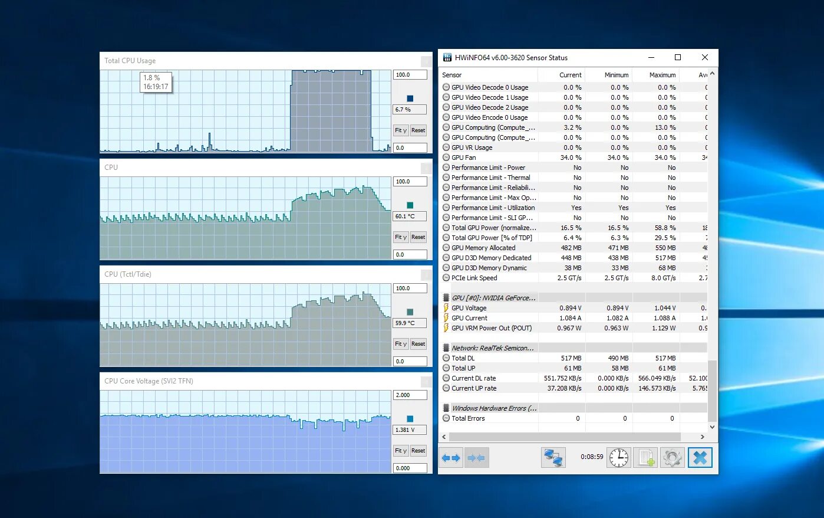This screenshot has width=824, height=518.
Task: Click Reset in the CPU Core Voltage graph
Action: tap(418, 451)
